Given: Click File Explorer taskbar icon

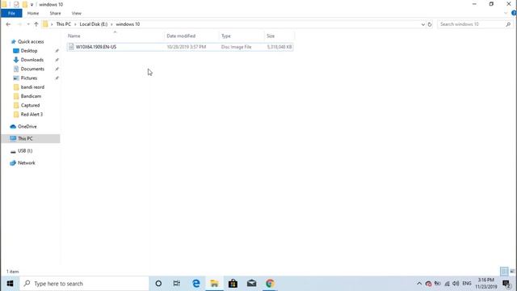Looking at the screenshot, I should tap(214, 284).
